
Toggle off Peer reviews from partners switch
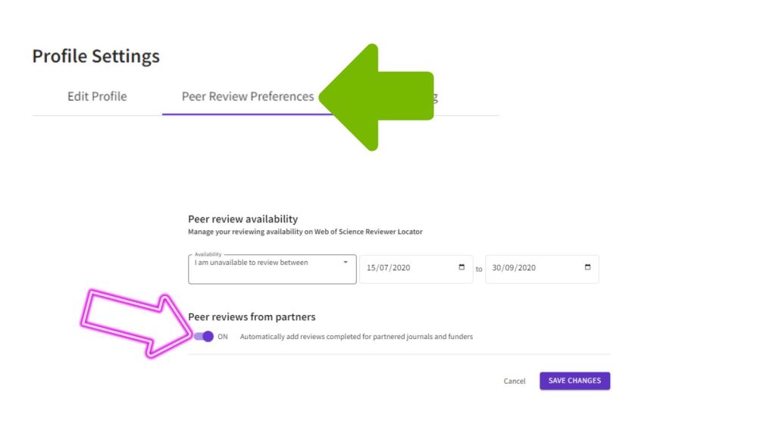point(203,337)
